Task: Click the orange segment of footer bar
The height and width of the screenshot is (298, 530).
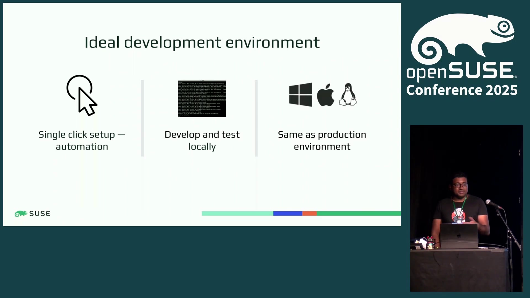Action: [x=309, y=213]
